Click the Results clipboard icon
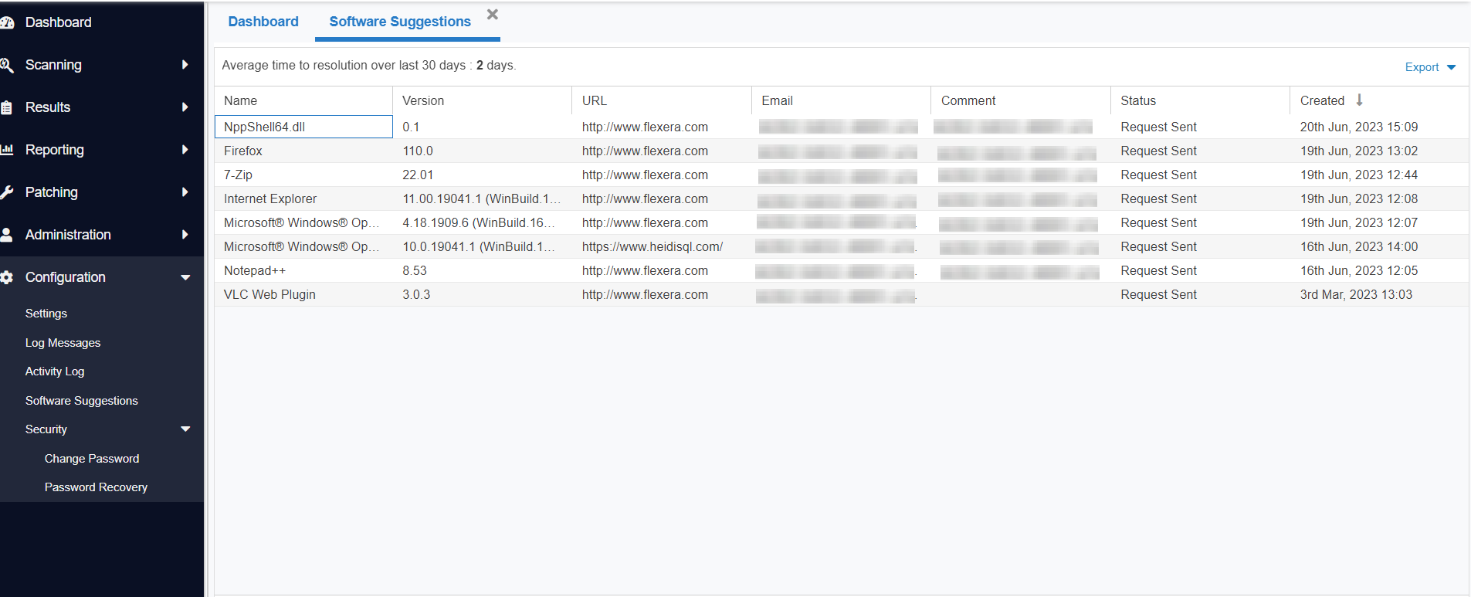Viewport: 1471px width, 597px height. pyautogui.click(x=7, y=108)
